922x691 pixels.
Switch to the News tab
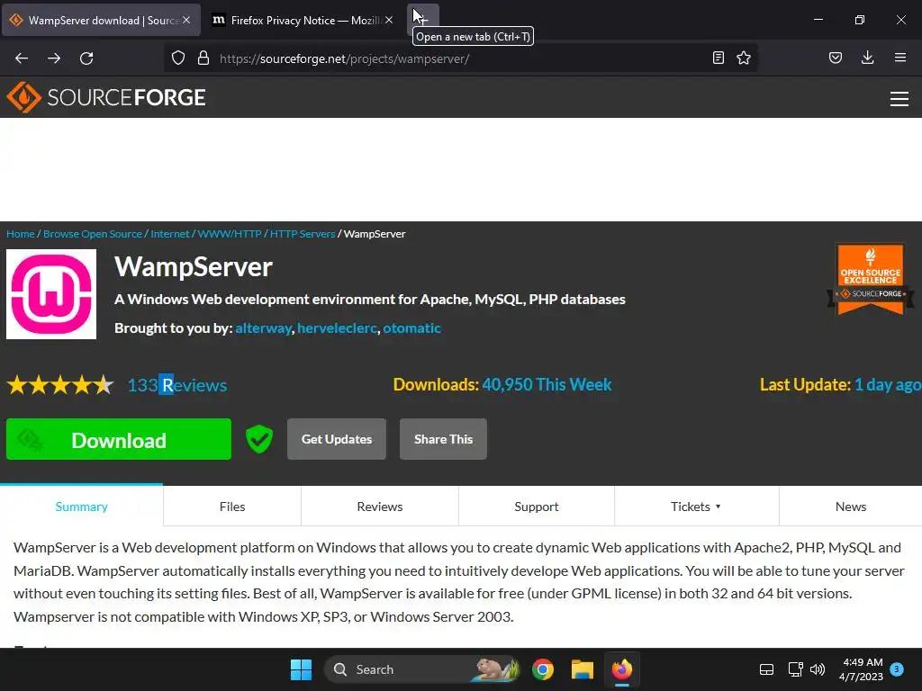coord(850,506)
